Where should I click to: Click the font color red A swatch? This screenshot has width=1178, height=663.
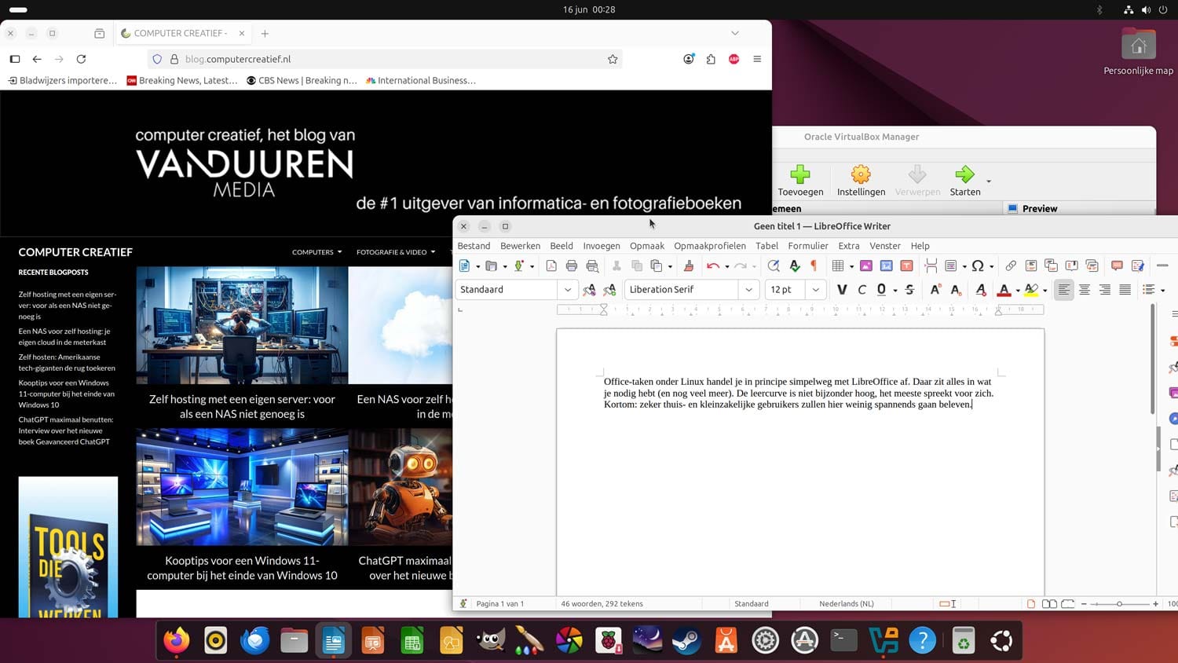[x=1004, y=290]
